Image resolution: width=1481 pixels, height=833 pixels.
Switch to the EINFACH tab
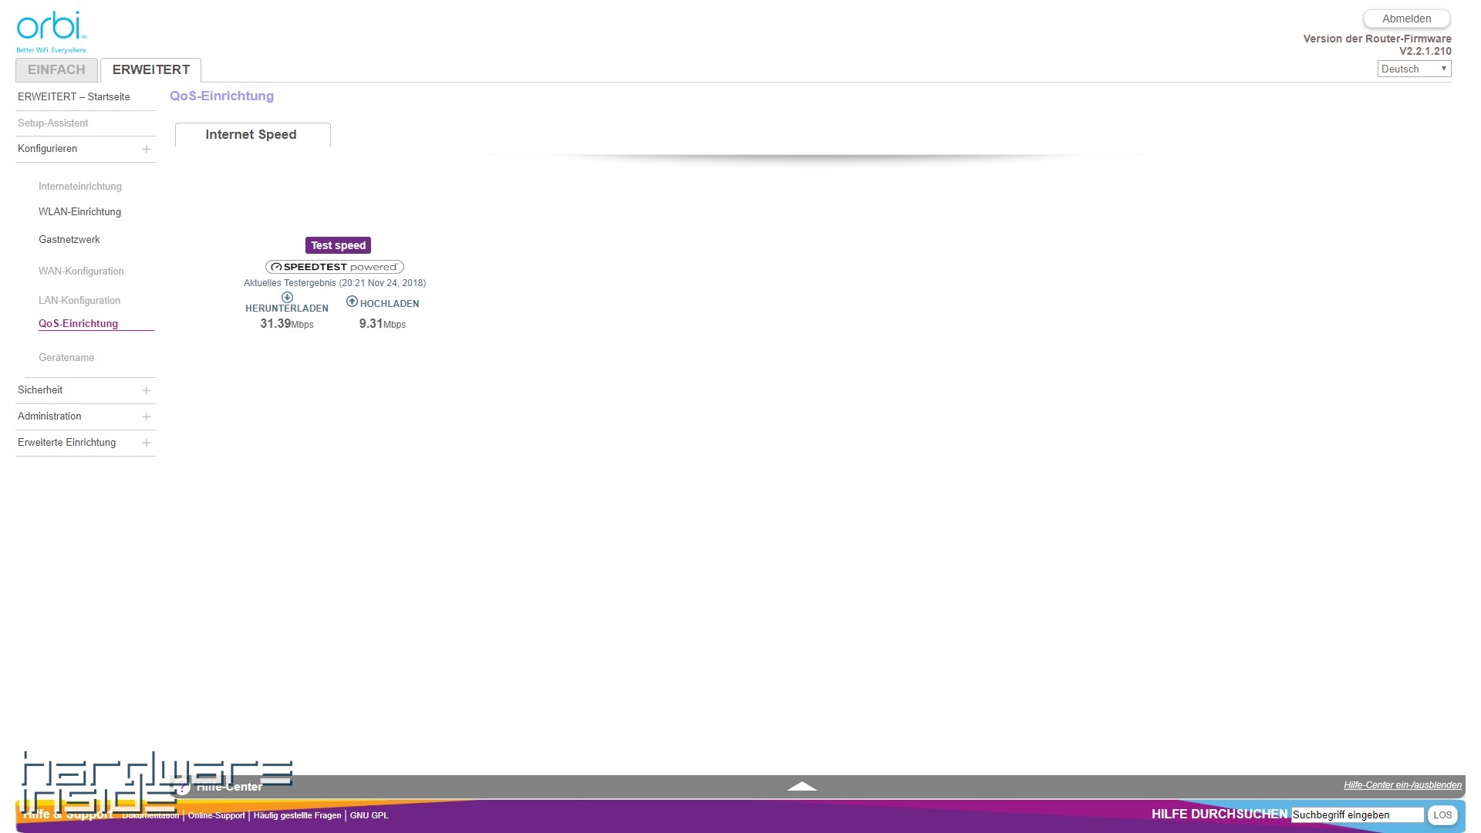coord(56,69)
